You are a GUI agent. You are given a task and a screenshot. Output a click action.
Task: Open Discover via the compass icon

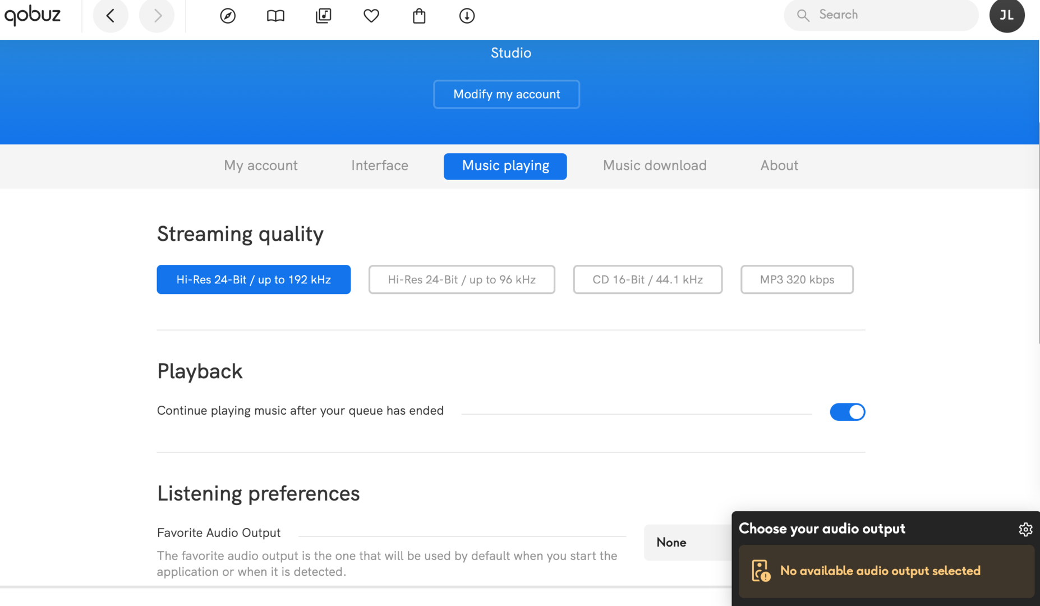(228, 16)
